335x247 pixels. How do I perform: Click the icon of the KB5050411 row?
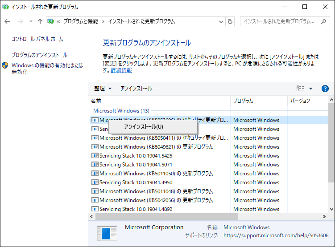point(95,138)
